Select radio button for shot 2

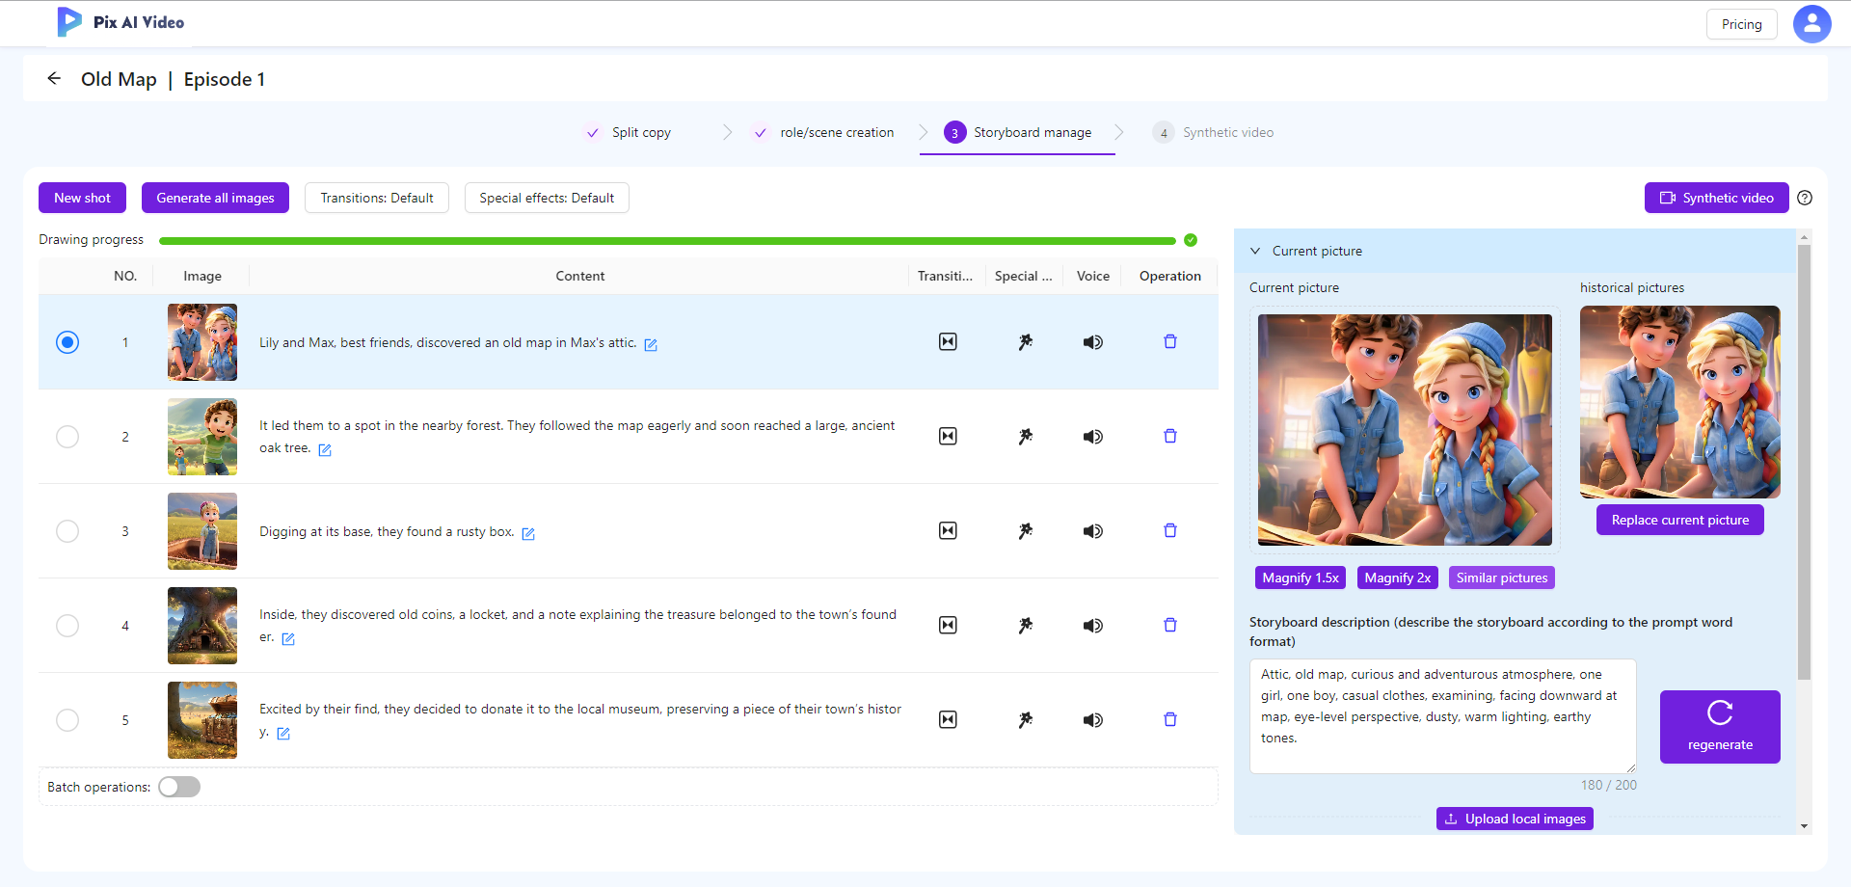tap(67, 437)
